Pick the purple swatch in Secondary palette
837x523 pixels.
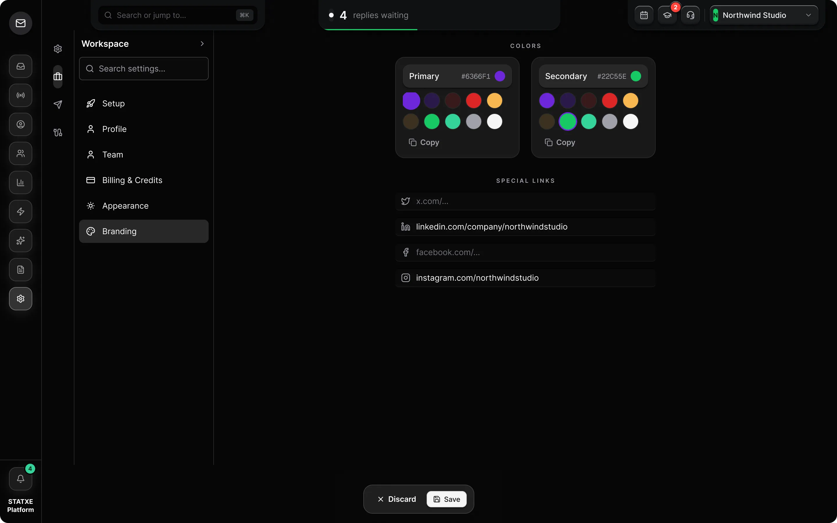(547, 101)
